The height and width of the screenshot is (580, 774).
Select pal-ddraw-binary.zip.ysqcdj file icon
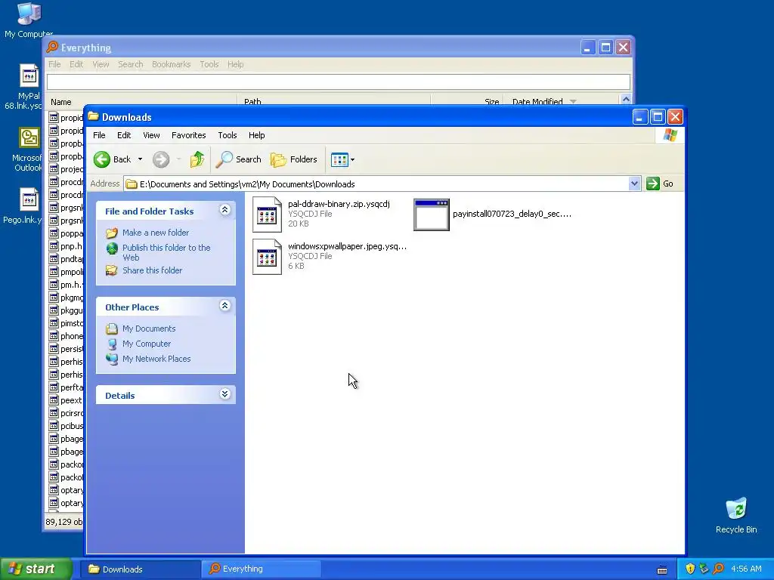267,214
